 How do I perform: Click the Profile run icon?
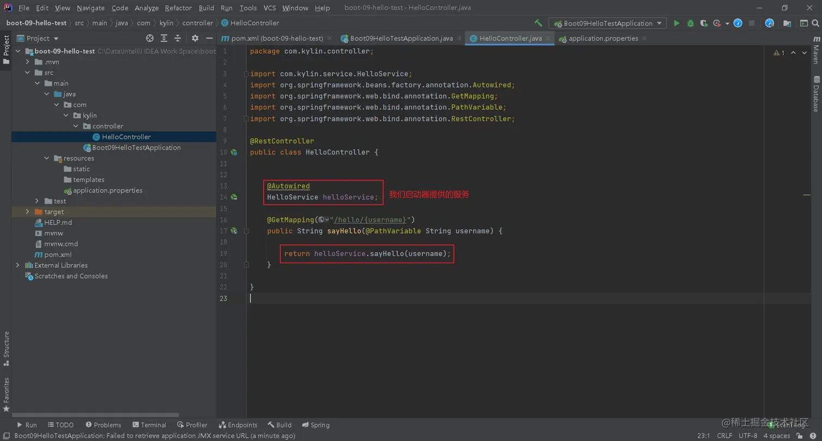tap(717, 23)
